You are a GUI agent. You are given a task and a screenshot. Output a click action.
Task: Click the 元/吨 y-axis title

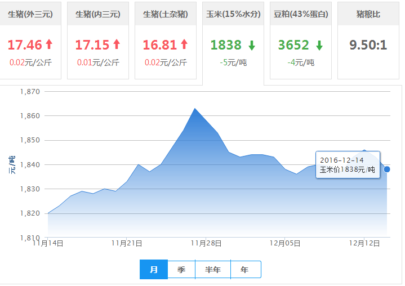(x=12, y=165)
